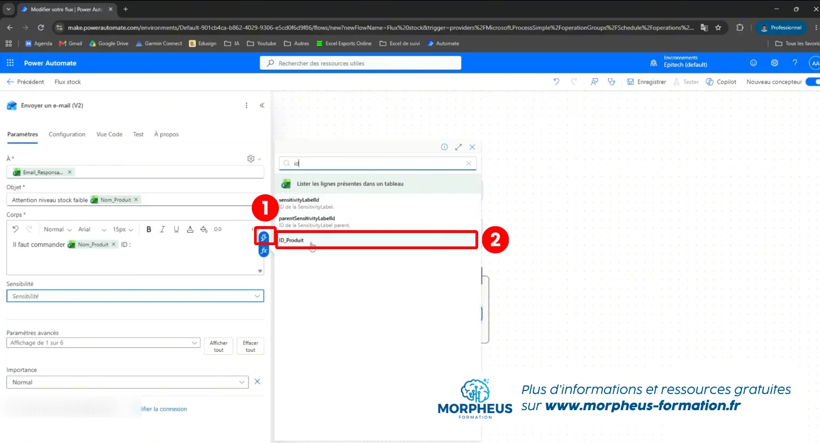The height and width of the screenshot is (443, 820).
Task: Undo the flow change in the command bar
Action: pos(556,82)
